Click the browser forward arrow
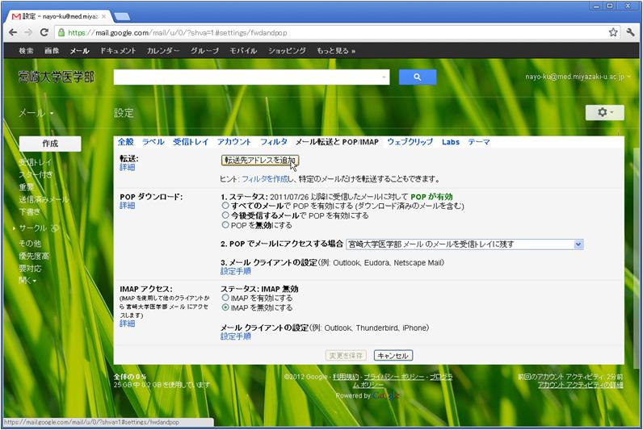Viewport: 643px width, 430px height. [28, 32]
